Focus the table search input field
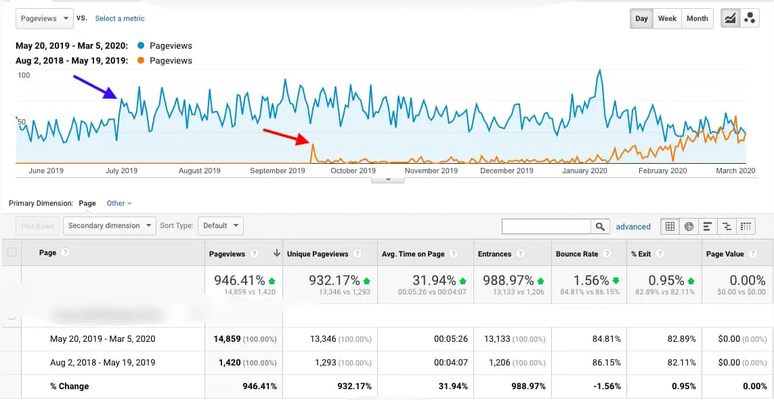774x400 pixels. (546, 226)
